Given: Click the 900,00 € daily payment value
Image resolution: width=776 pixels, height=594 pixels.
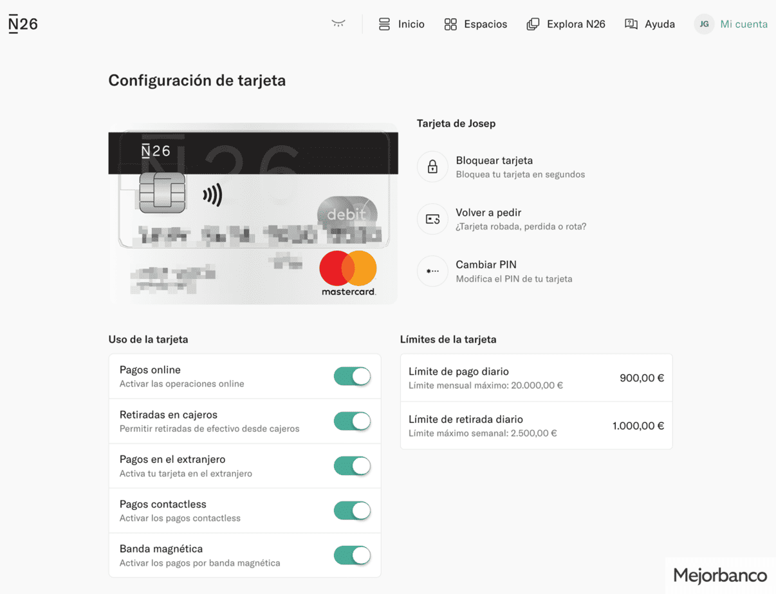Looking at the screenshot, I should pos(642,378).
